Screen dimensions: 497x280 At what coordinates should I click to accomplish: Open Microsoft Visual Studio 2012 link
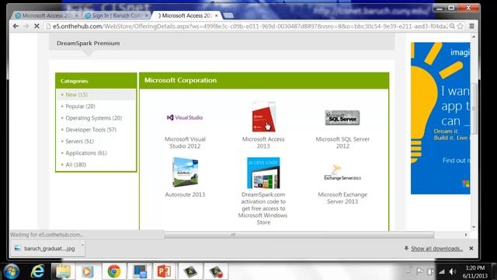point(185,142)
